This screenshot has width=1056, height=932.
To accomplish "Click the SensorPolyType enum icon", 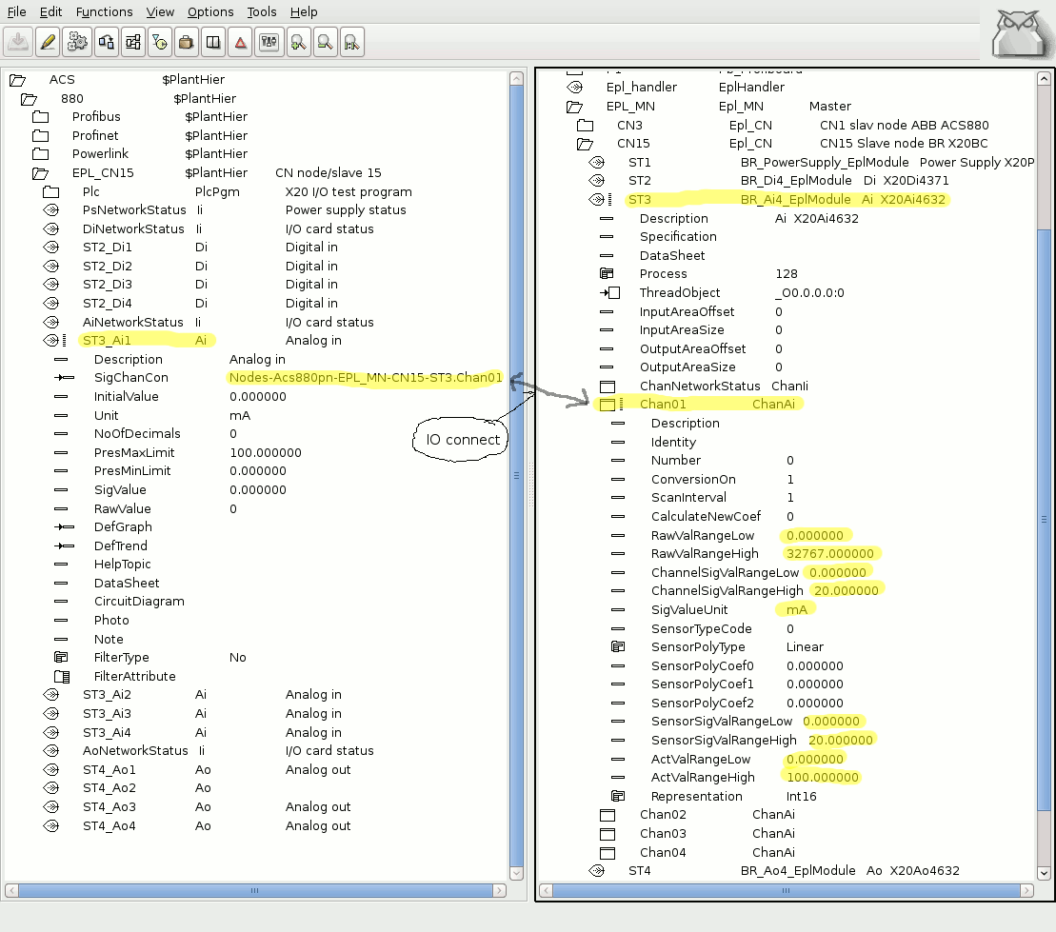I will tap(618, 646).
